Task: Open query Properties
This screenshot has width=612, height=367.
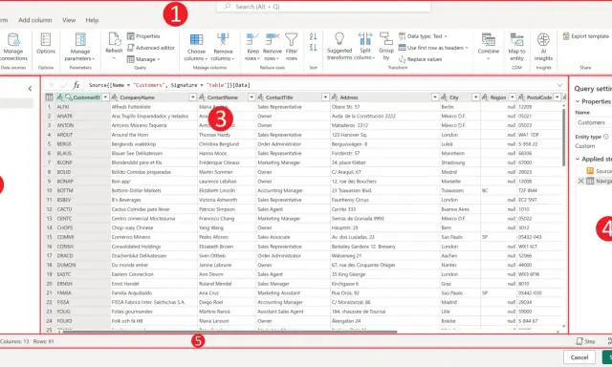Action: (x=143, y=36)
